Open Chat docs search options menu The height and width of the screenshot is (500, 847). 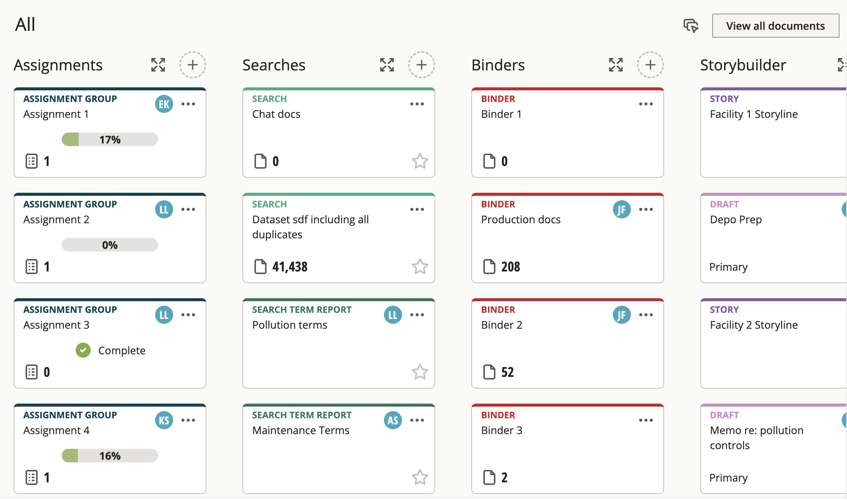coord(417,104)
